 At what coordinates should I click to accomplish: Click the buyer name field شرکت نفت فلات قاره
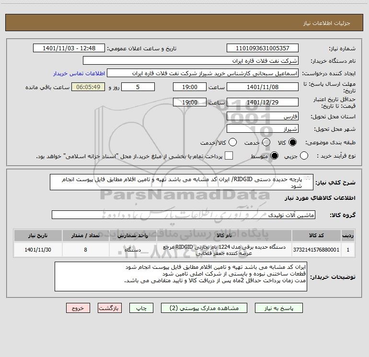(x=191, y=60)
